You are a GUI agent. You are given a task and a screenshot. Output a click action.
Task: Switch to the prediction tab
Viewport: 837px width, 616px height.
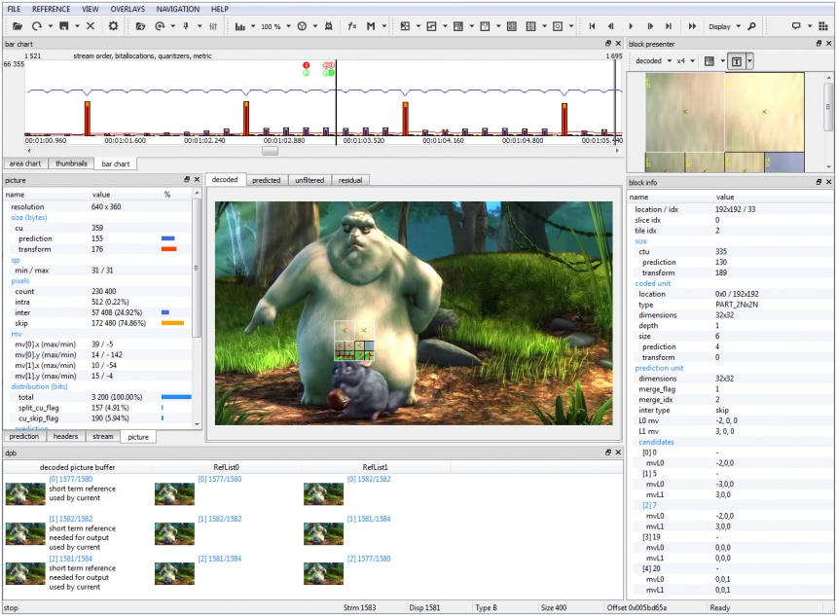click(24, 437)
